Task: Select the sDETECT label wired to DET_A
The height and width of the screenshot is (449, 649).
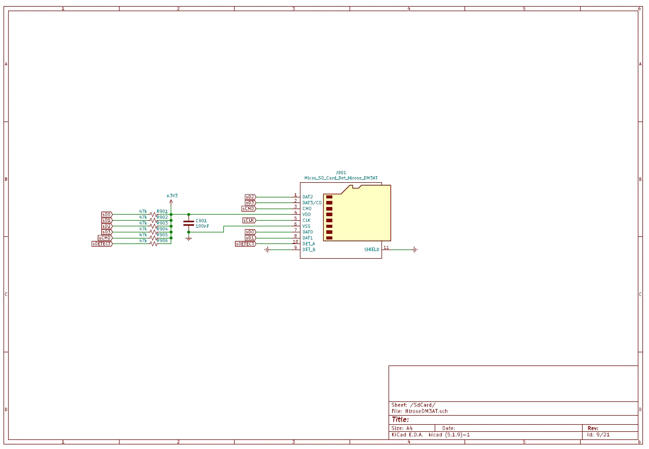Action: coord(246,244)
